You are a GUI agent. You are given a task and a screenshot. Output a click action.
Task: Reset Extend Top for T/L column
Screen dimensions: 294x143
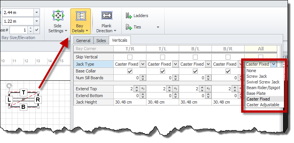point(175,89)
